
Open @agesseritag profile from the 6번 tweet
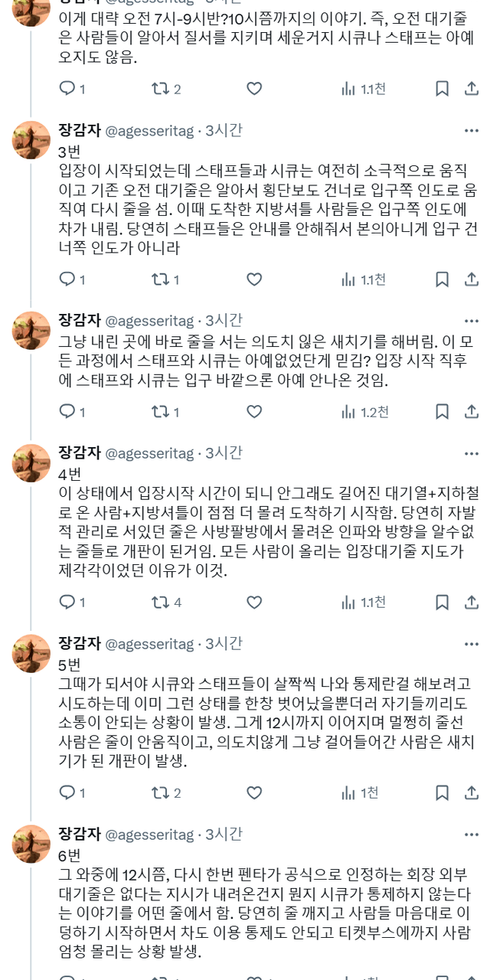click(x=149, y=834)
